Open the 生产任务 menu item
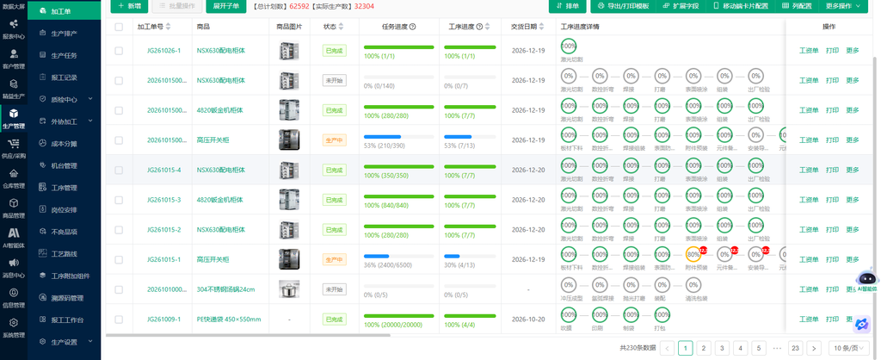881x360 pixels. point(64,56)
